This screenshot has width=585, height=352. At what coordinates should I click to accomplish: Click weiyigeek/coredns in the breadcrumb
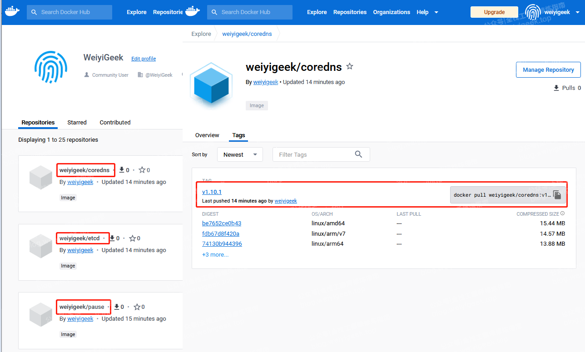(x=247, y=34)
